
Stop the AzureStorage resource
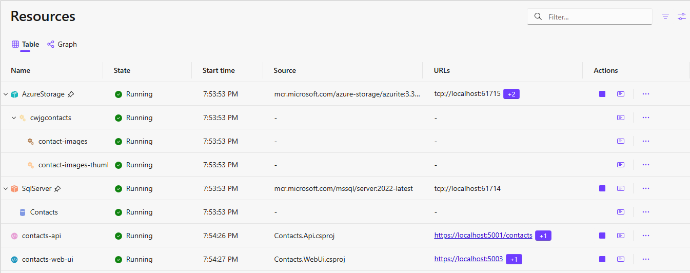(602, 94)
